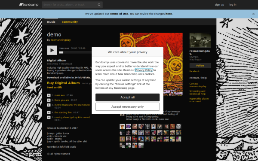This screenshot has height=161, width=258.
Task: Click the playback progress slider handle
Action: click(61, 52)
